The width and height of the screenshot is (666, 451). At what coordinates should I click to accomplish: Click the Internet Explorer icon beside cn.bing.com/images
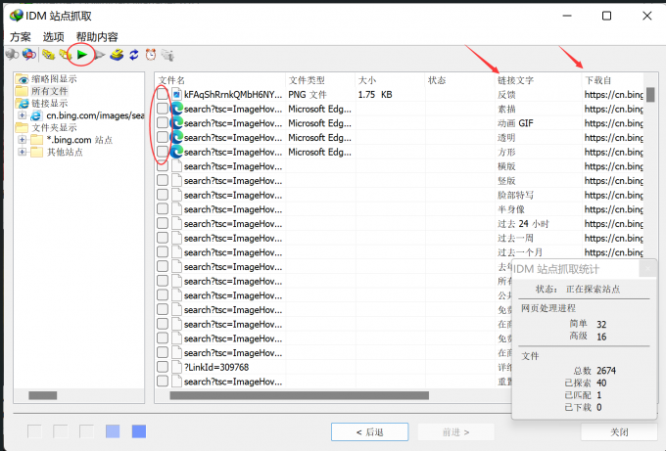pyautogui.click(x=36, y=115)
